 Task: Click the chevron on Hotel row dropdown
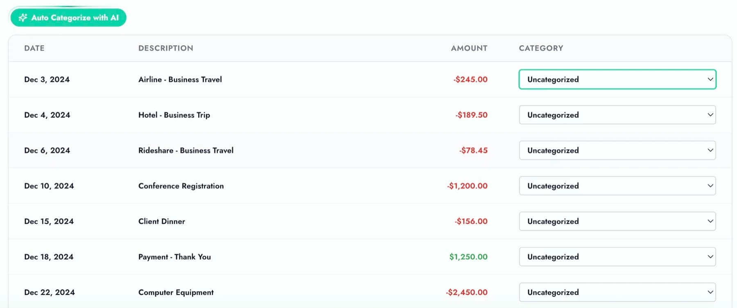[x=710, y=115]
